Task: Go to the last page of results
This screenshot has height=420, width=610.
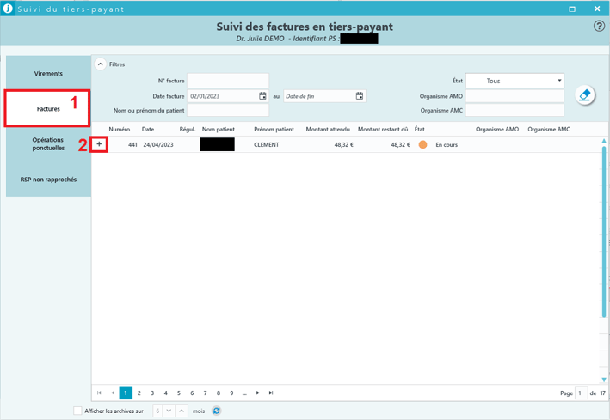Action: click(x=271, y=393)
